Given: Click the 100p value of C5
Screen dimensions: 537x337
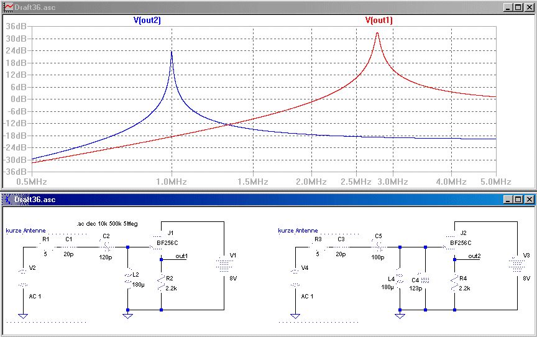Looking at the screenshot, I should [378, 257].
